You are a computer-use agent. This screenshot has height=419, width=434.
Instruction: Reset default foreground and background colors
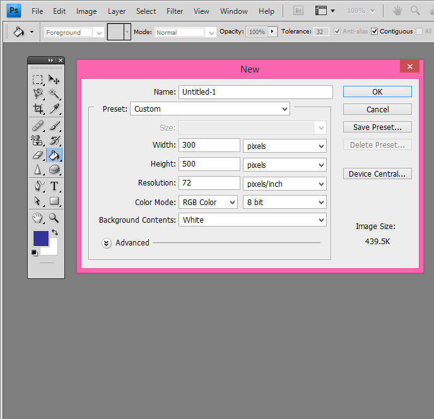point(35,253)
